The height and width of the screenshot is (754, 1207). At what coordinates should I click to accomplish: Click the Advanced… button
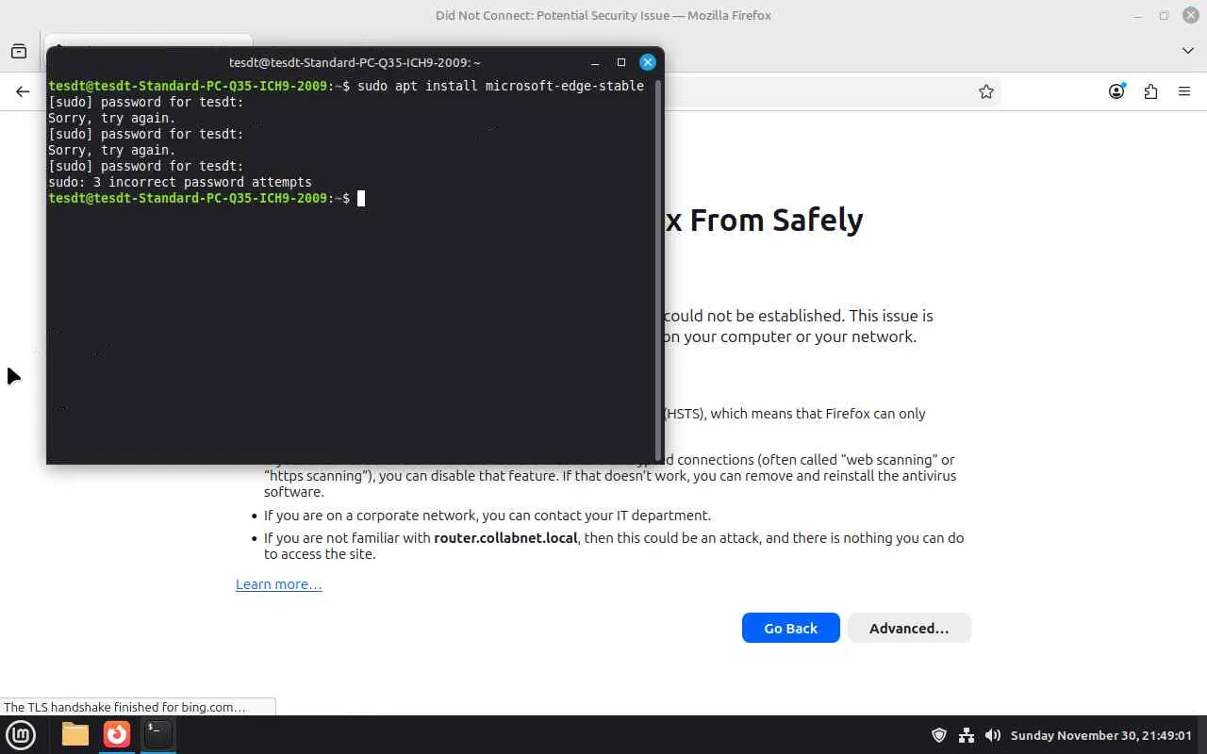[909, 628]
